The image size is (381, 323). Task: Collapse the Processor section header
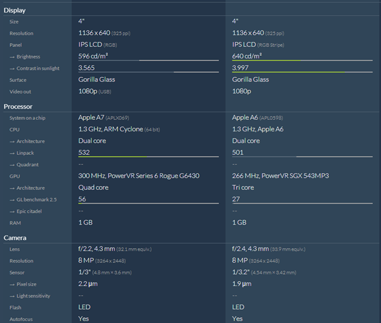pos(18,107)
